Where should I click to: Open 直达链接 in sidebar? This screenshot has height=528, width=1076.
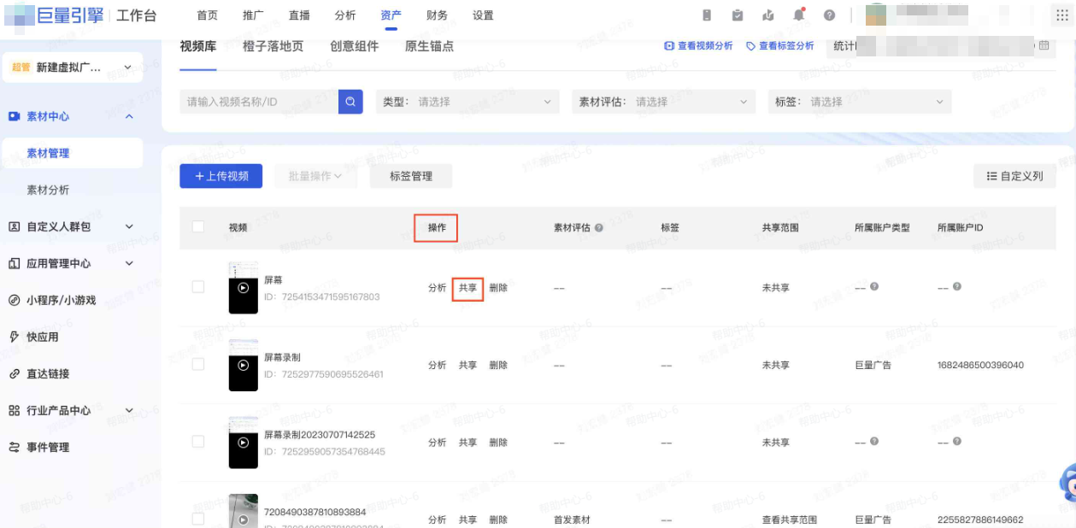point(48,373)
